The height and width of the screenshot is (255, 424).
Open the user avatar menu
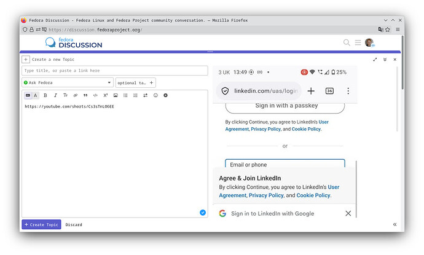369,42
